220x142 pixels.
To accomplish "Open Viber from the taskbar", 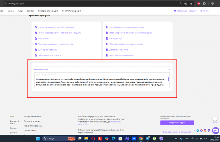I will [161, 139].
